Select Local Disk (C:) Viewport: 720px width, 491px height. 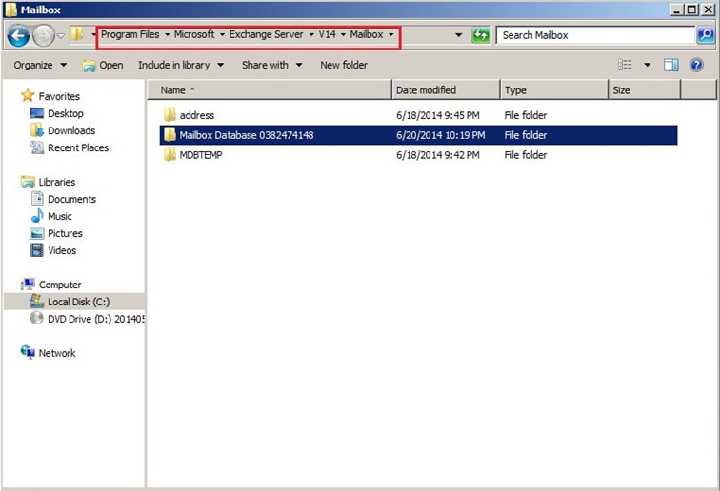point(78,302)
